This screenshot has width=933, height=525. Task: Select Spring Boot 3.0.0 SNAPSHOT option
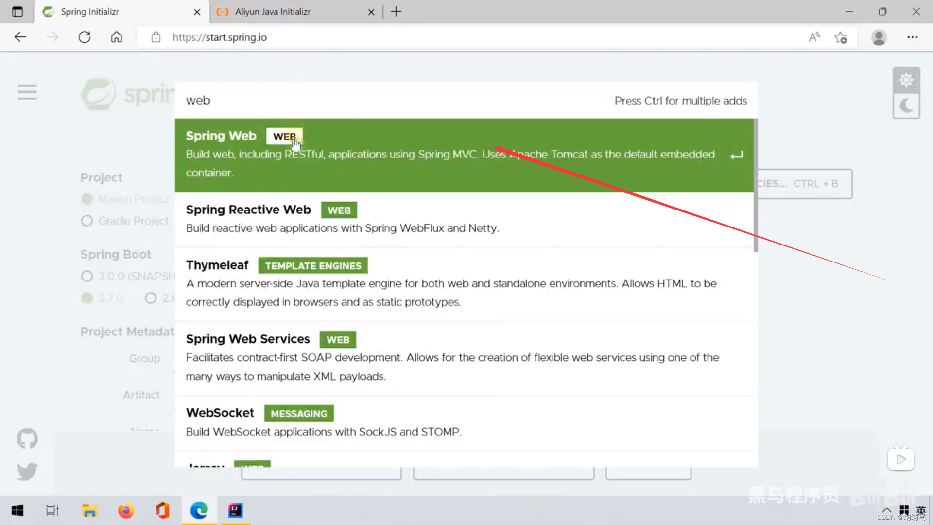[x=87, y=276]
